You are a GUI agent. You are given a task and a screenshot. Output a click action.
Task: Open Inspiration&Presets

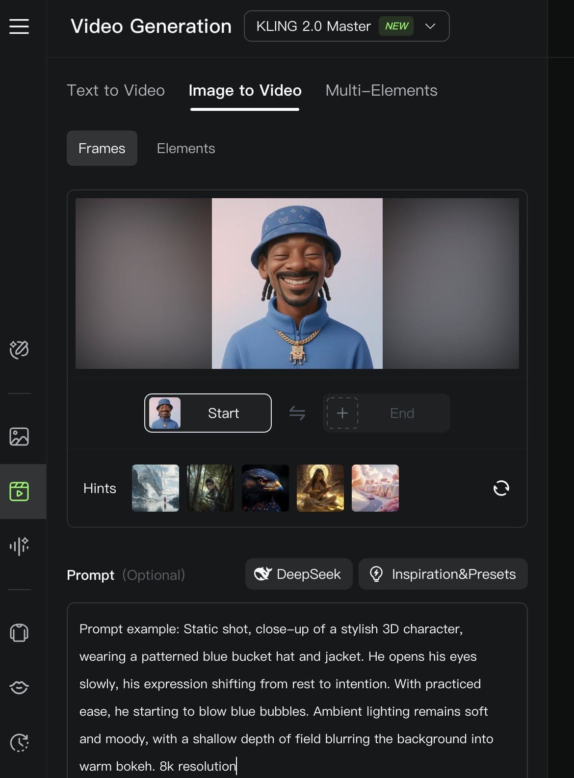[x=443, y=574]
